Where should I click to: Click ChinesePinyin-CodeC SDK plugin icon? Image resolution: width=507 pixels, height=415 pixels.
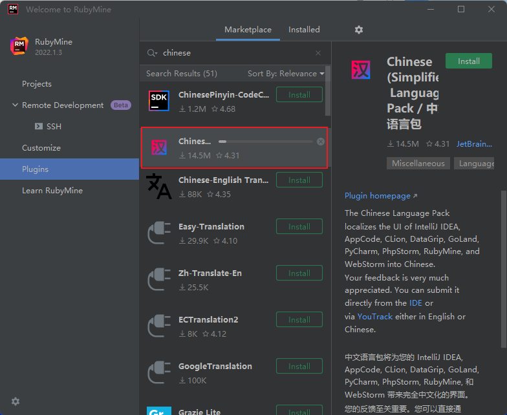[159, 101]
